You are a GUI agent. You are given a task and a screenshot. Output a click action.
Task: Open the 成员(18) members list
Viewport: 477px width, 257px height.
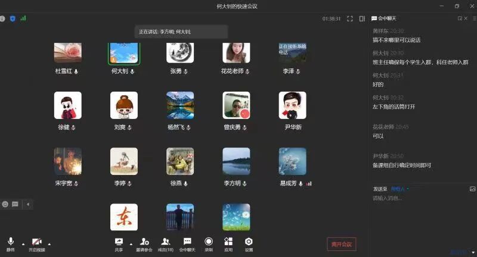tap(166, 245)
